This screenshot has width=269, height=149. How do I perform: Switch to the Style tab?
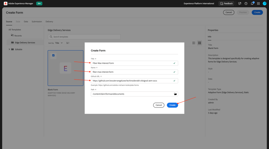18,21
